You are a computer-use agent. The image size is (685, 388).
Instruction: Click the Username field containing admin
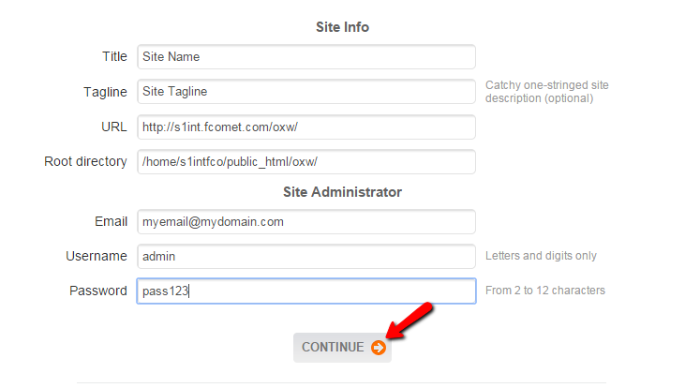(305, 256)
